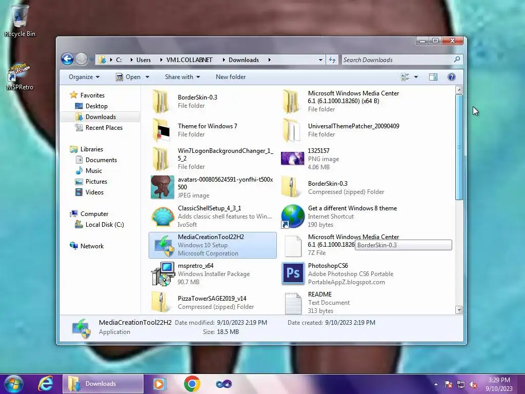Click New folder in the toolbar
Viewport: 525px width, 394px height.
click(x=231, y=77)
